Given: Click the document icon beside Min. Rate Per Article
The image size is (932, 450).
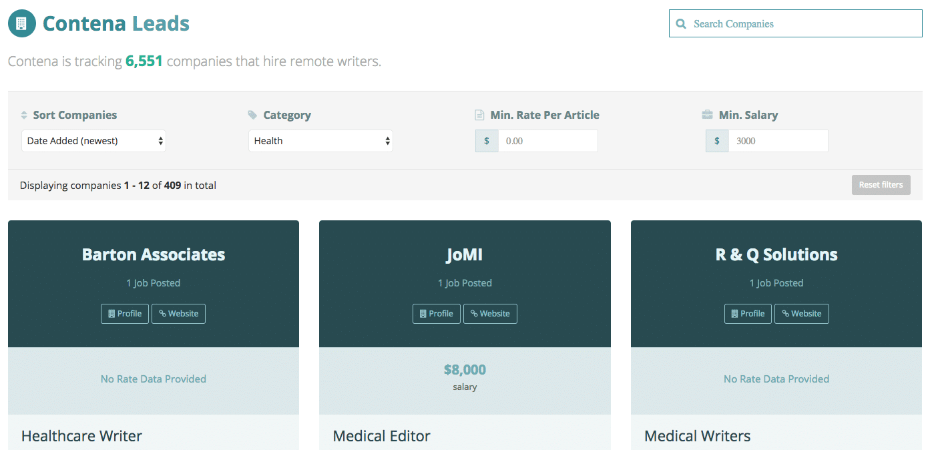Looking at the screenshot, I should coord(479,115).
